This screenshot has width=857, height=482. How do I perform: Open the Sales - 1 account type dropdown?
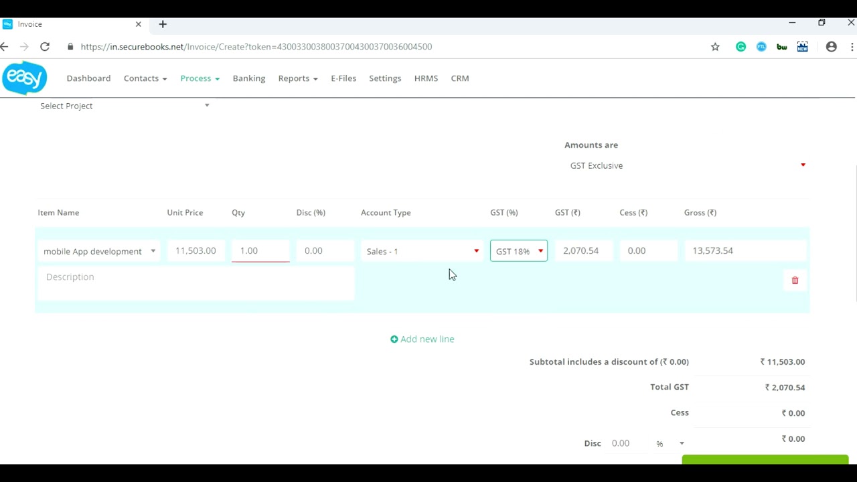coord(422,251)
